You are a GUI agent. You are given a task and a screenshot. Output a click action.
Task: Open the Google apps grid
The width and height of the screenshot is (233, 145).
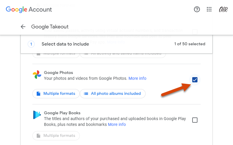tap(209, 10)
